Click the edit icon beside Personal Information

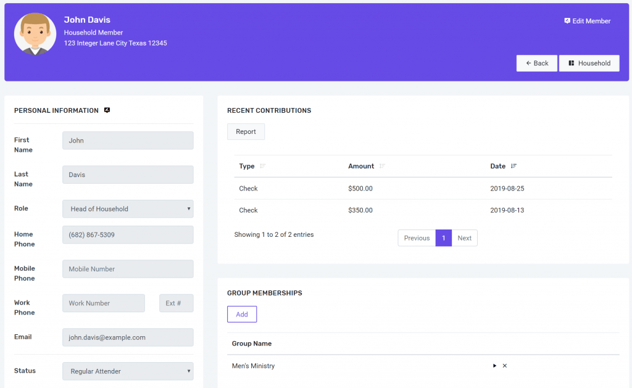click(107, 110)
